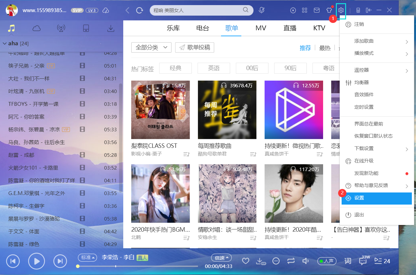
Task: Open the mail messages icon
Action: (x=317, y=10)
